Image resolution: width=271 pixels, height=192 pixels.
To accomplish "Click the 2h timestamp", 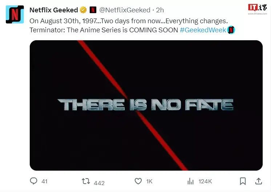I will [x=160, y=10].
